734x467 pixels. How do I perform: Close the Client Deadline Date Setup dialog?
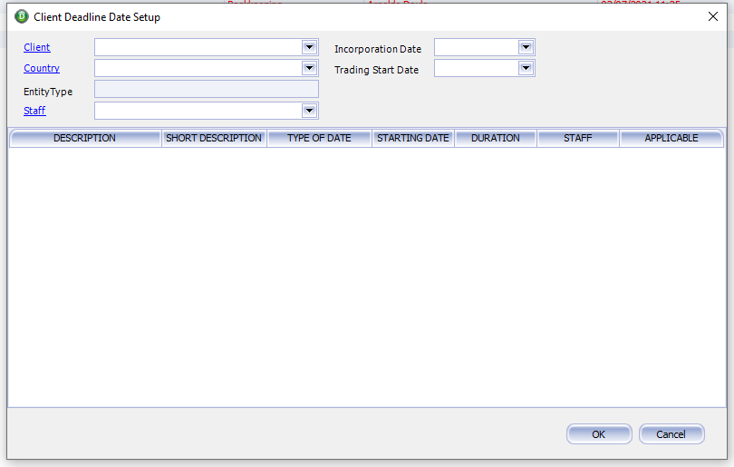point(713,17)
